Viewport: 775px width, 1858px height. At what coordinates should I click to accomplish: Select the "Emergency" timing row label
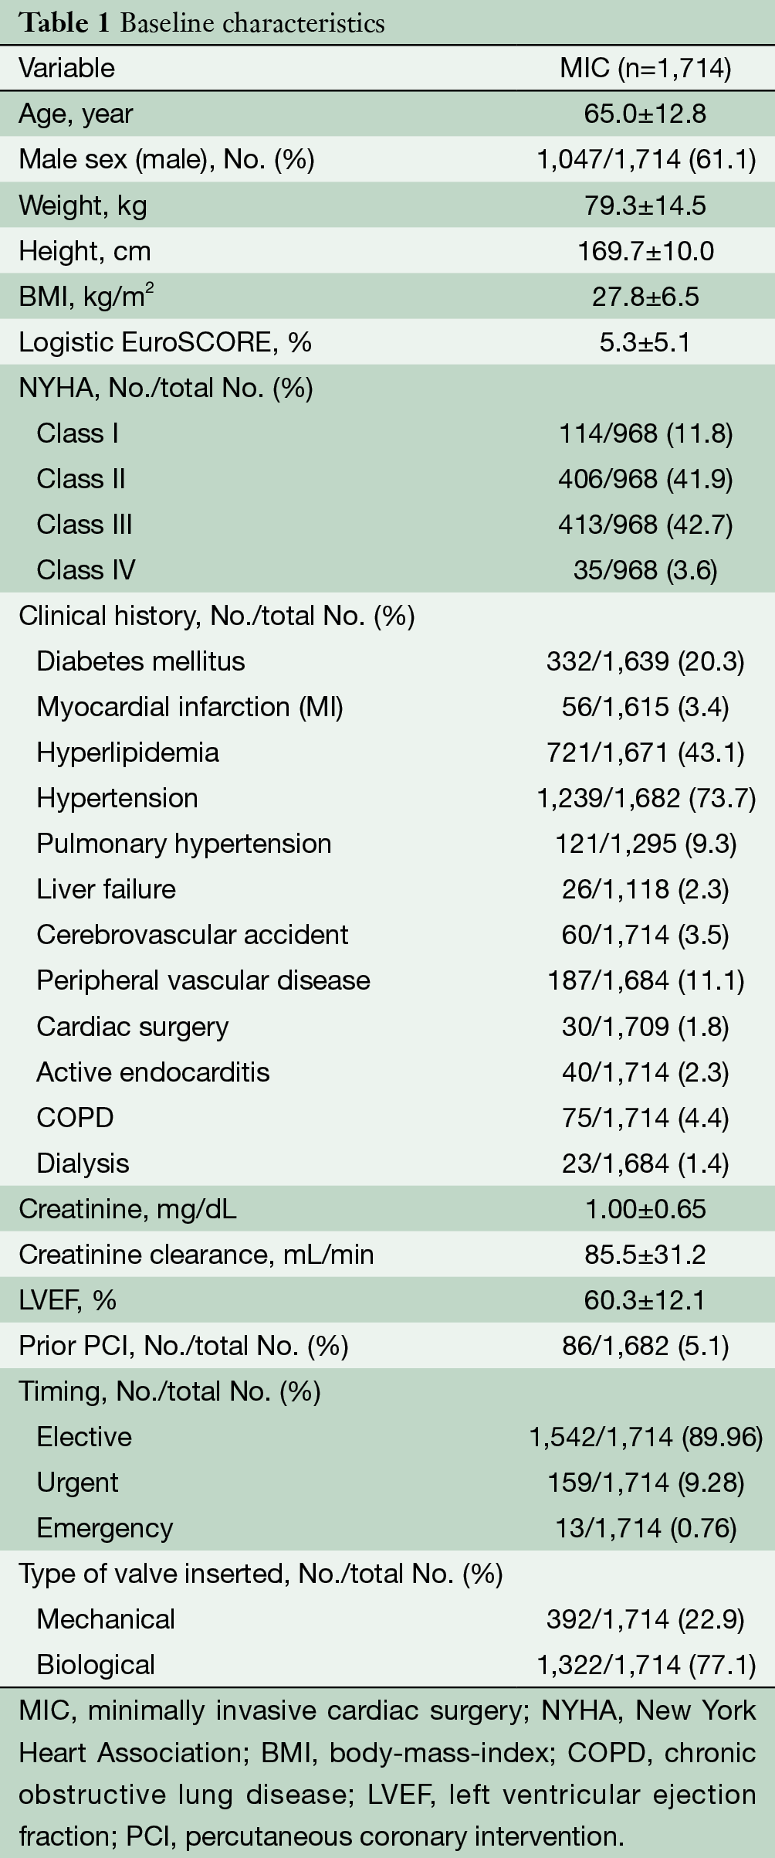click(x=104, y=1528)
